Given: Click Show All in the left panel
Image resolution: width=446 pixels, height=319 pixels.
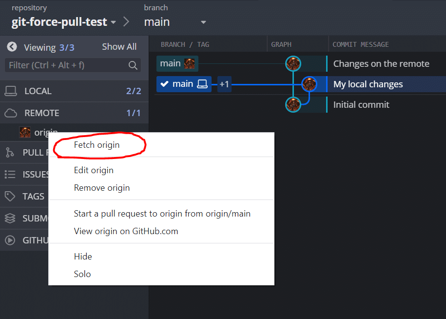Looking at the screenshot, I should point(119,47).
